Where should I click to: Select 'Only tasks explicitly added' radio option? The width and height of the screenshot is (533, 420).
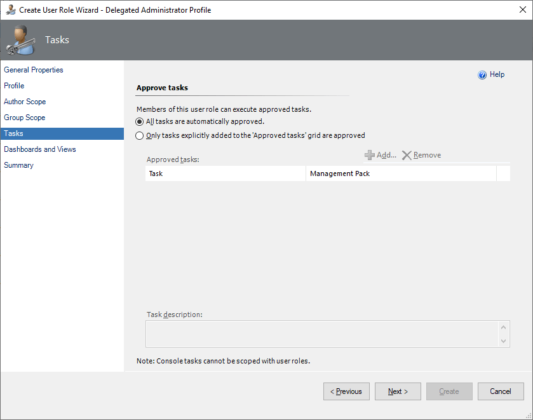[x=140, y=135]
